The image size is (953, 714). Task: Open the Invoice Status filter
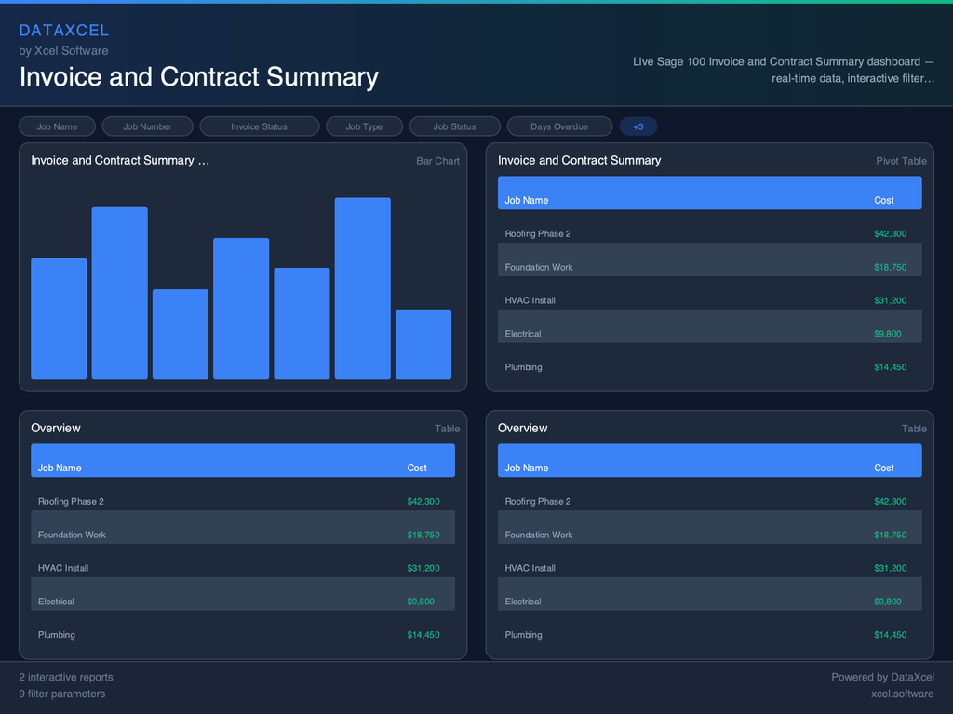coord(259,126)
